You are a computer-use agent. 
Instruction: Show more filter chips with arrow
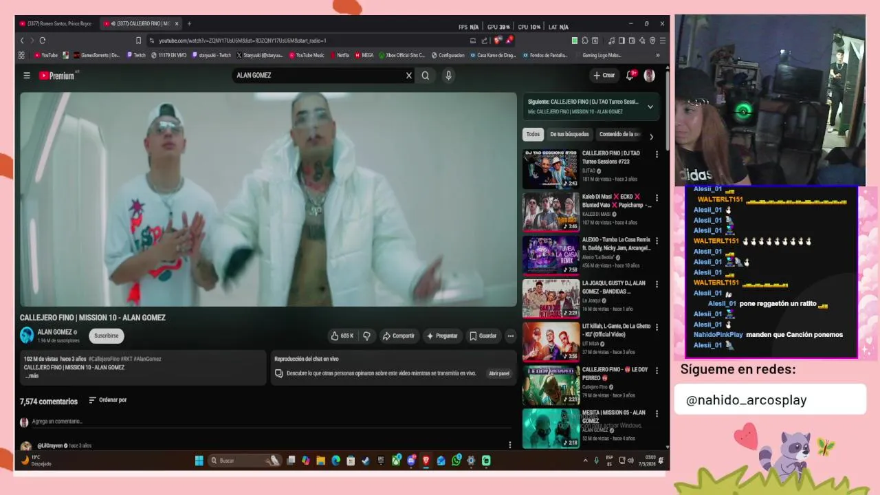(x=651, y=137)
